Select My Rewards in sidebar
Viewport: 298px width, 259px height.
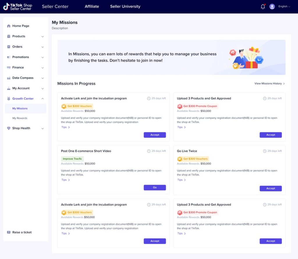pyautogui.click(x=20, y=118)
